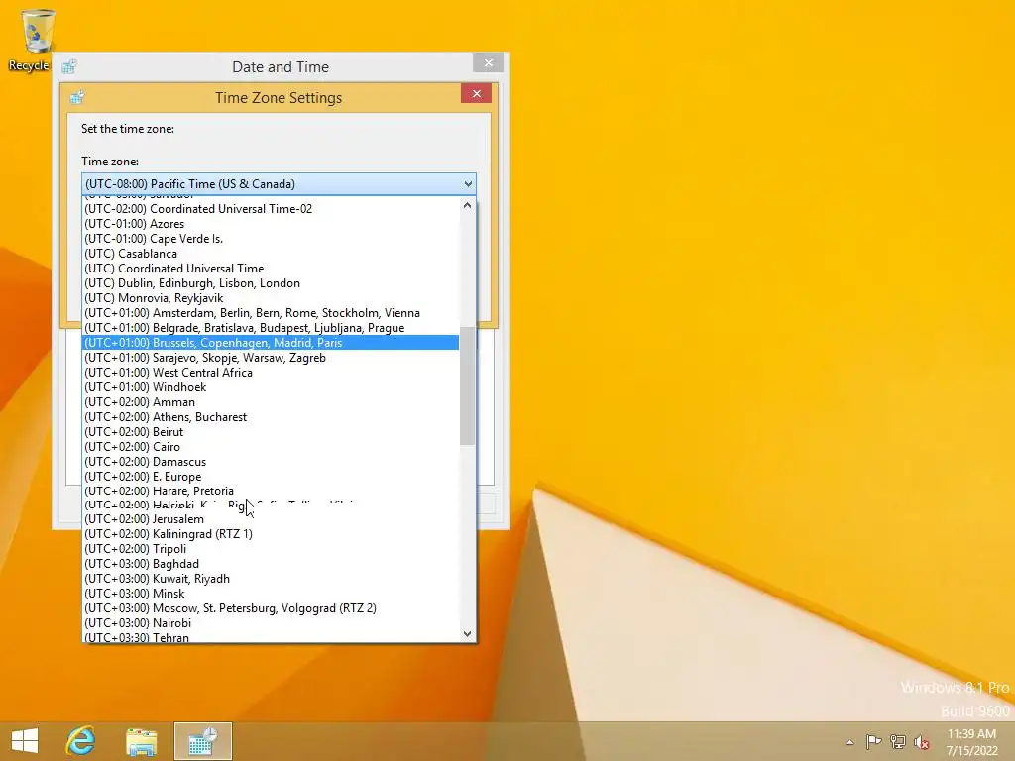Choose (UTC+02:00) Damascus

tap(271, 462)
